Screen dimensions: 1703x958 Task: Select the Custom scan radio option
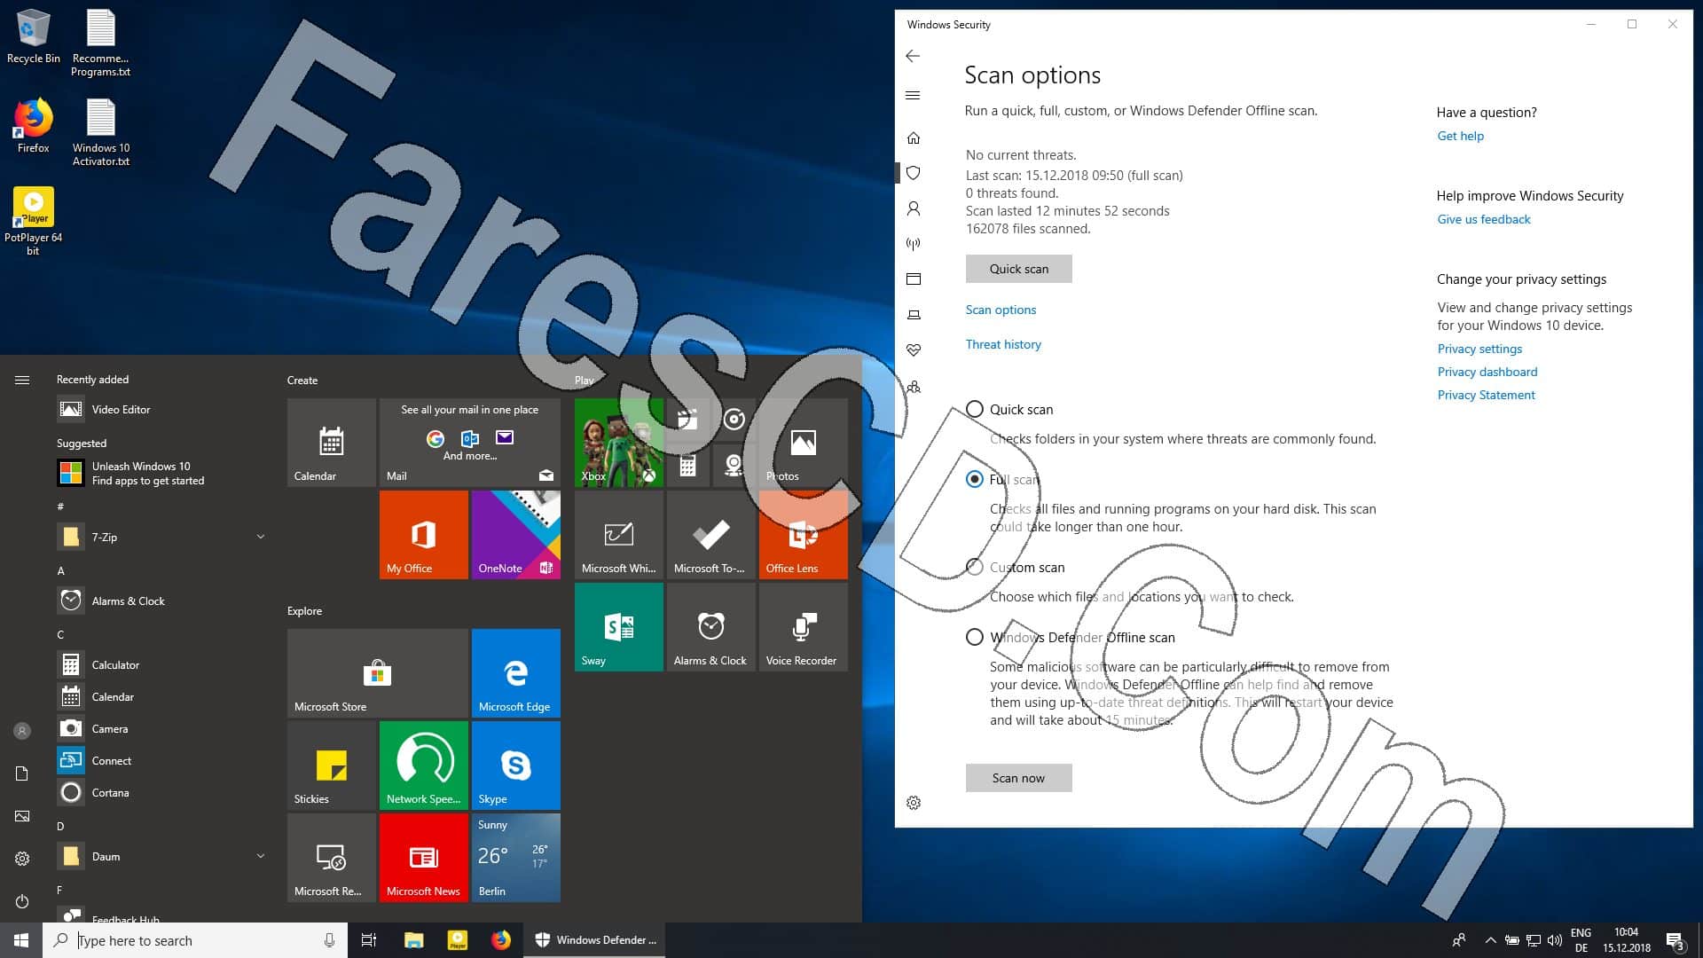pos(975,567)
